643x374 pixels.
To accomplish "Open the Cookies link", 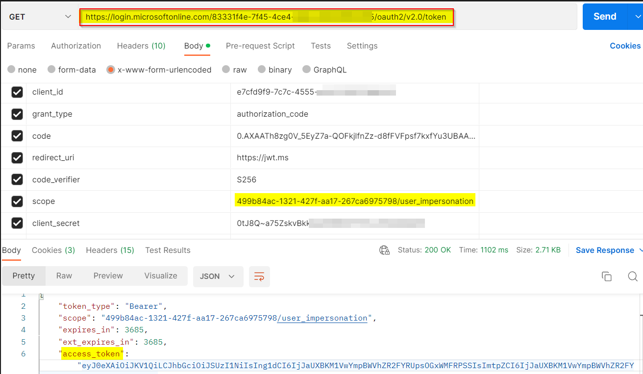I will (x=625, y=46).
